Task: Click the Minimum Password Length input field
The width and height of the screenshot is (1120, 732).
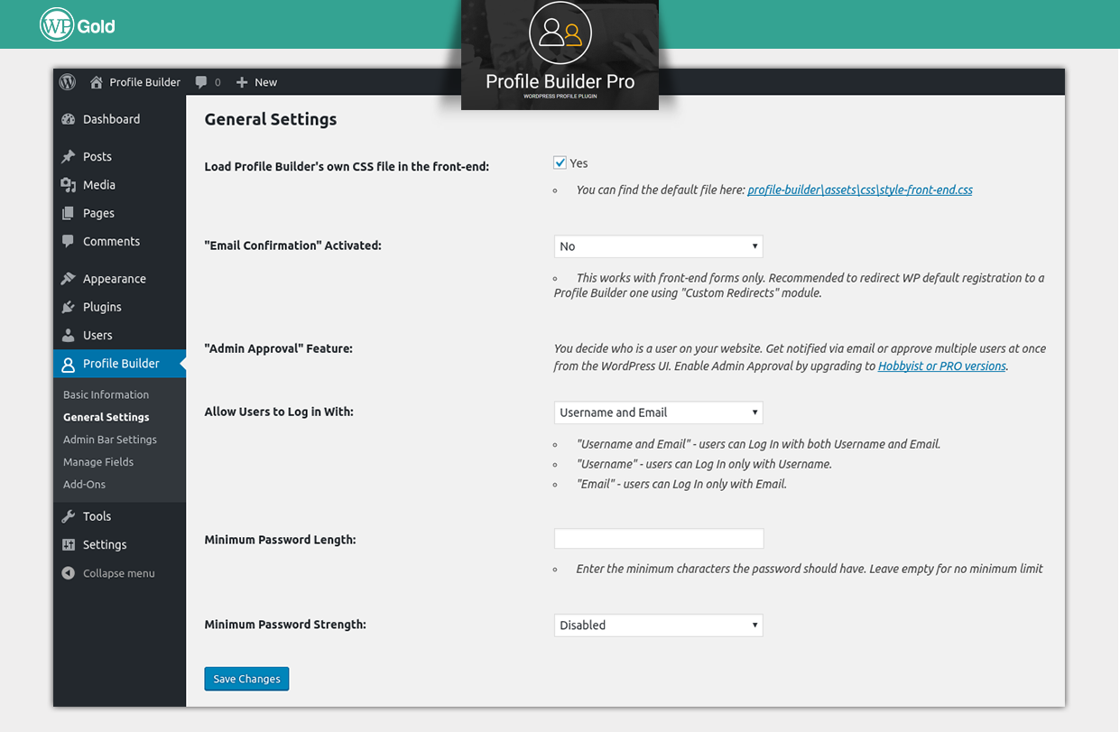Action: click(658, 539)
